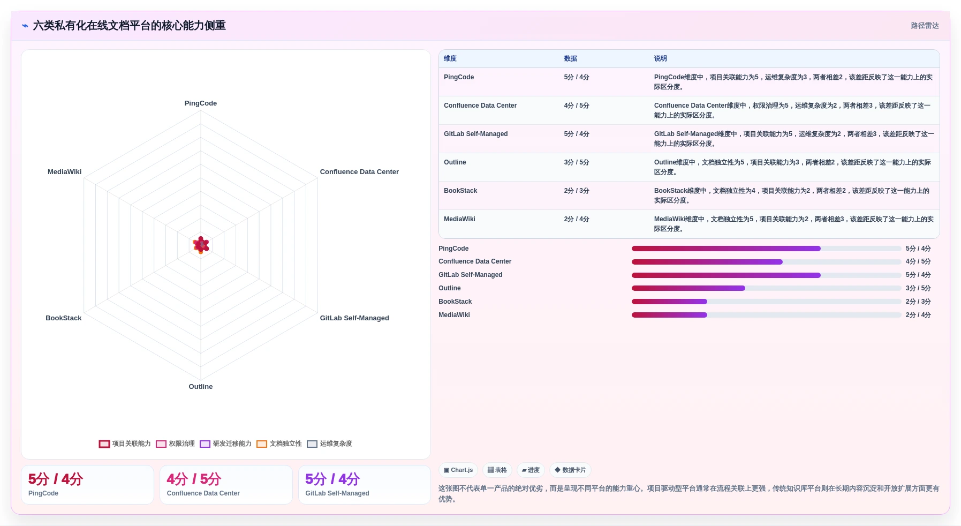Click the 2分 / 3分 value beside the BookStack bar
Viewport: 961px width, 526px height.
click(x=918, y=302)
